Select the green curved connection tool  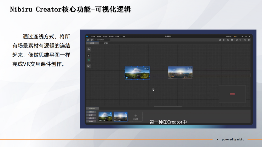pos(89,60)
